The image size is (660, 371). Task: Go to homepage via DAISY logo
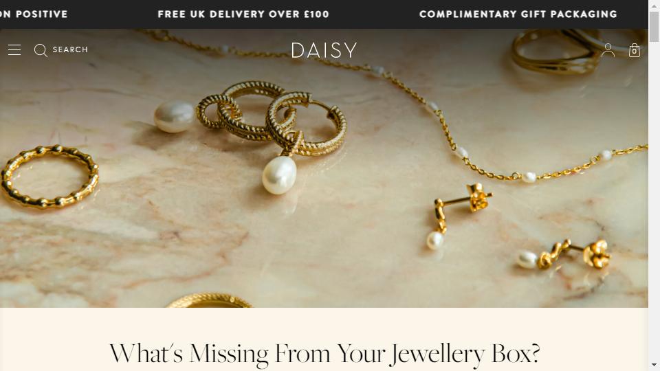click(x=324, y=50)
